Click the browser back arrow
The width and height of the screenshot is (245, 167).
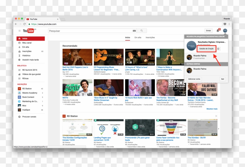coord(16,24)
